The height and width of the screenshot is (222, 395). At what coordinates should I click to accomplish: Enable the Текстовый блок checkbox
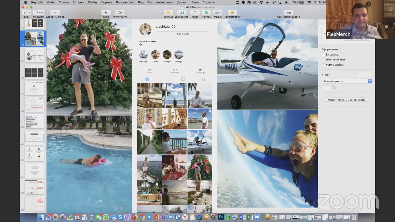point(323,60)
